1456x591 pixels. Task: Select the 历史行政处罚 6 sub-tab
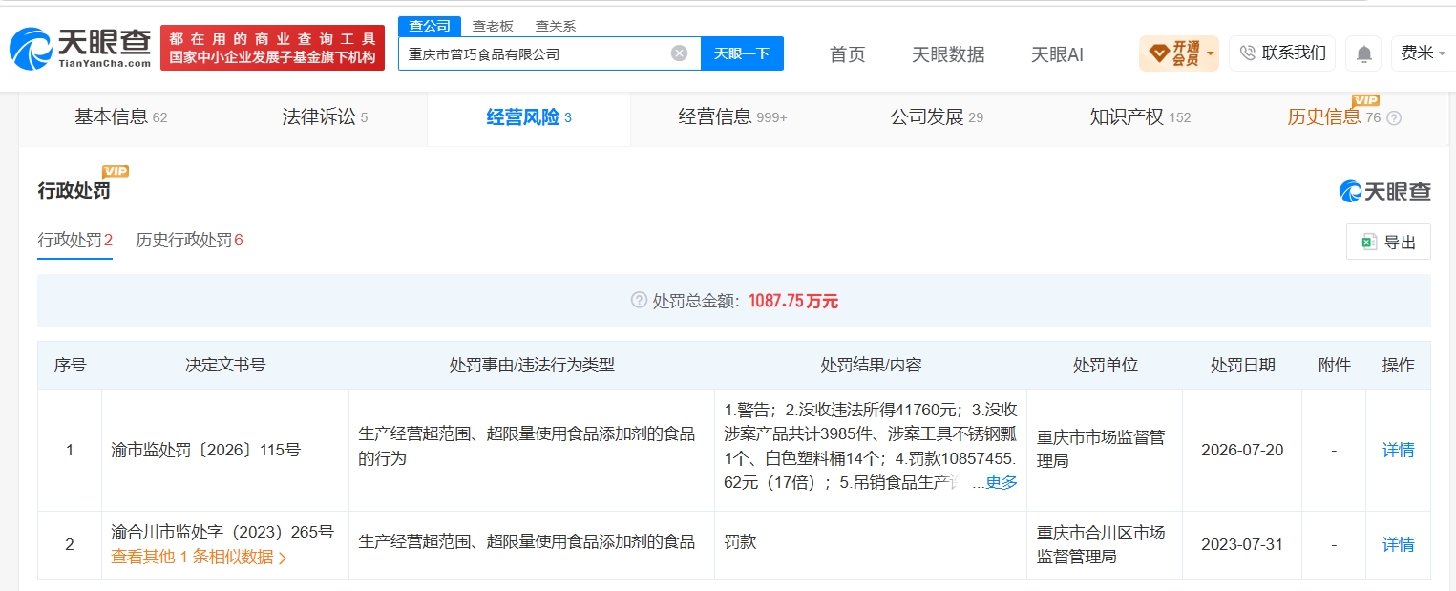(189, 241)
